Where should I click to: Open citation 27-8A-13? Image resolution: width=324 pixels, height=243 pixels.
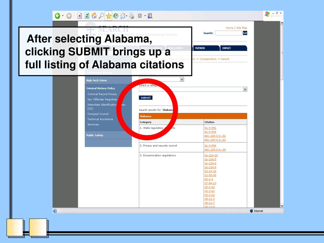(210, 183)
